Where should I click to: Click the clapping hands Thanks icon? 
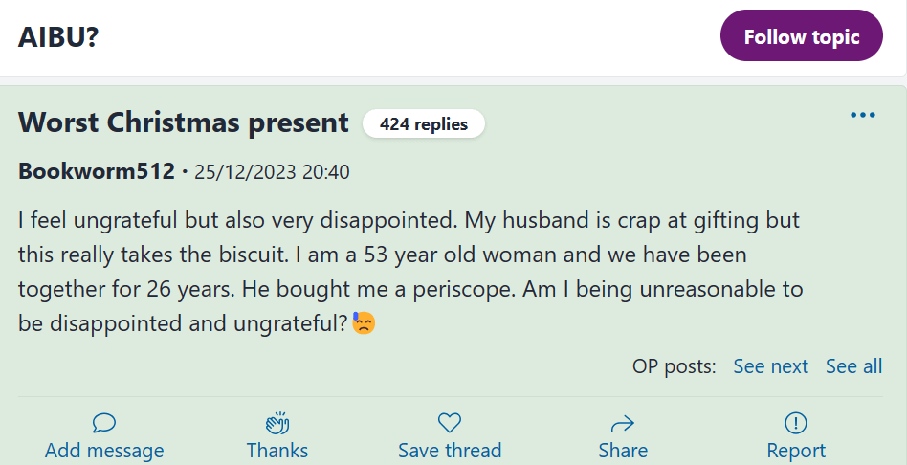(x=277, y=423)
